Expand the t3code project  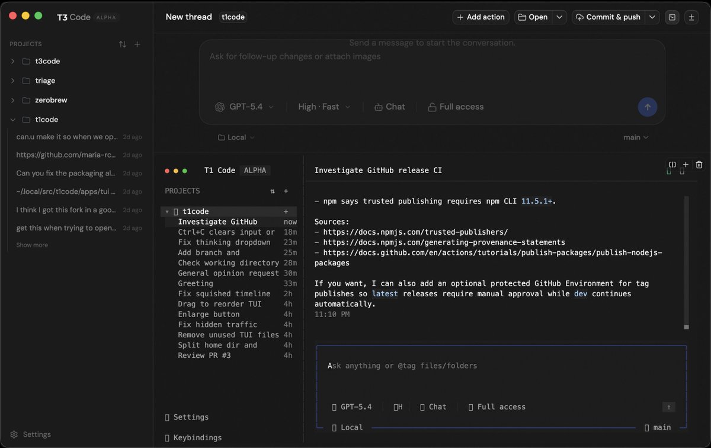(x=13, y=61)
